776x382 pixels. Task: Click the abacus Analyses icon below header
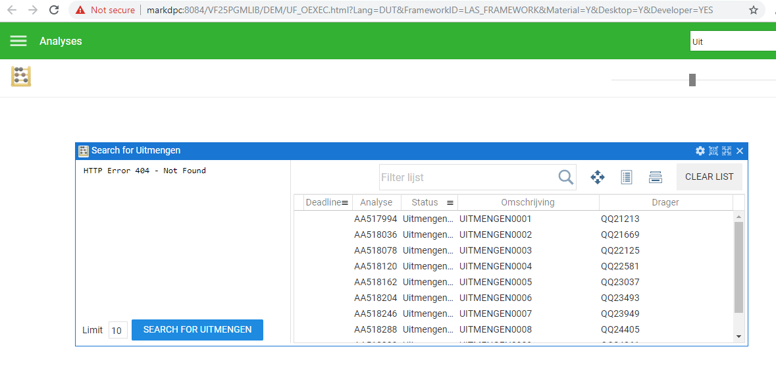(x=21, y=76)
